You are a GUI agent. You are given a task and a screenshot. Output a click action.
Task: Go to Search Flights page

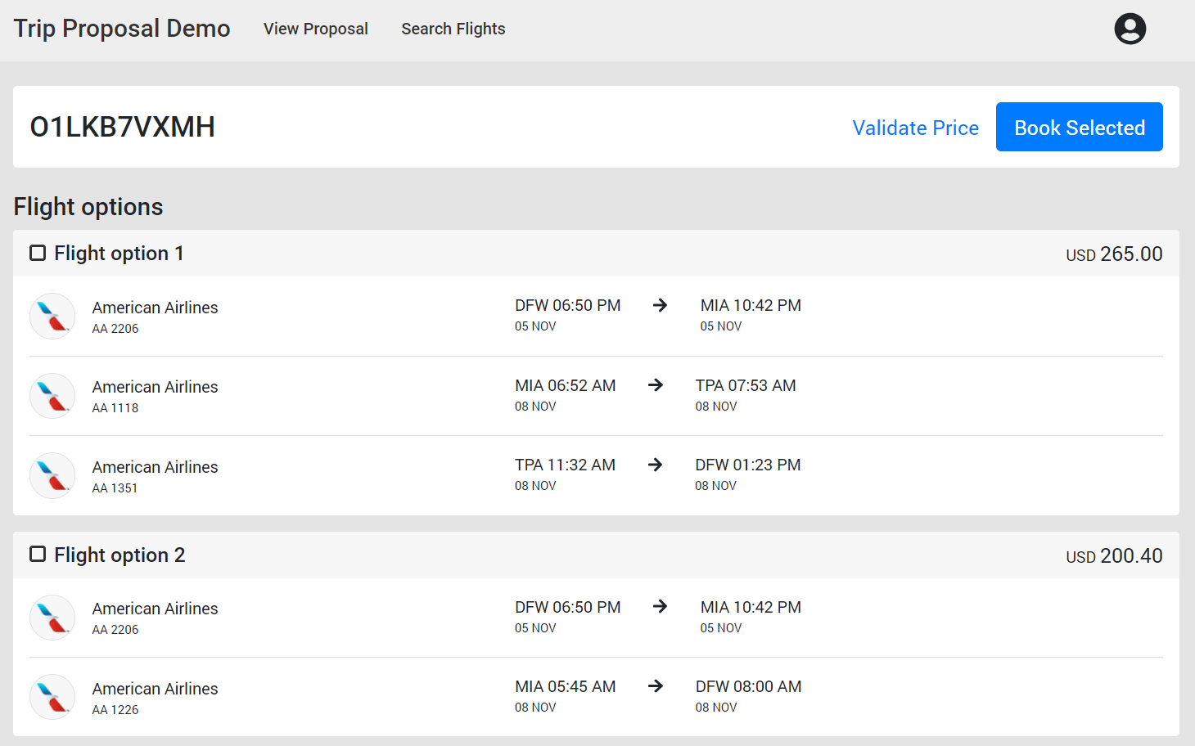click(x=453, y=29)
